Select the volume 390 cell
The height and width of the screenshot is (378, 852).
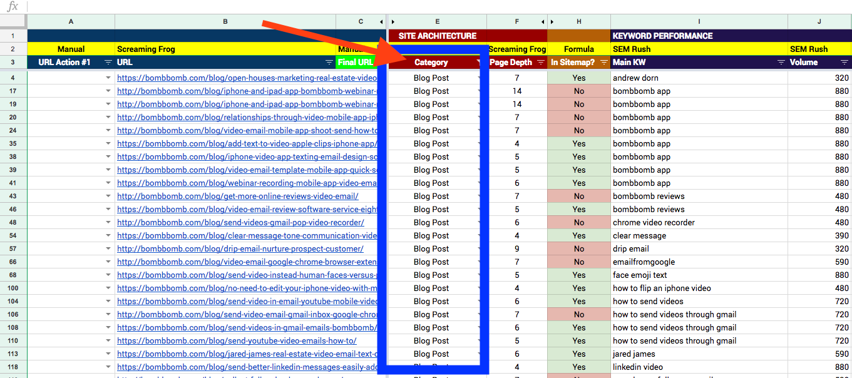tap(819, 236)
